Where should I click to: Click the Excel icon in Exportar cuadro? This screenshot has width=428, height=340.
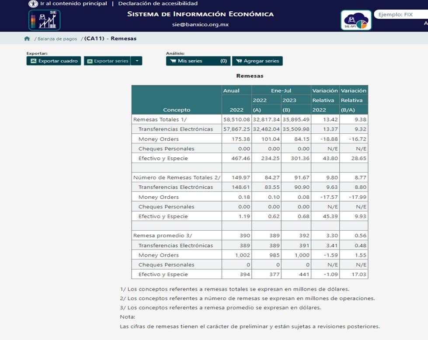[x=33, y=61]
